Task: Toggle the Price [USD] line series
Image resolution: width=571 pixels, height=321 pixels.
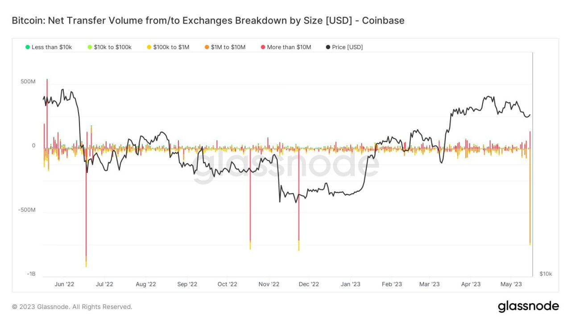Action: 344,47
